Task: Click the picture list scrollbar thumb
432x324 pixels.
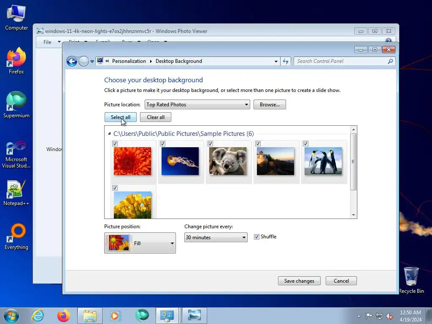Action: 354,162
